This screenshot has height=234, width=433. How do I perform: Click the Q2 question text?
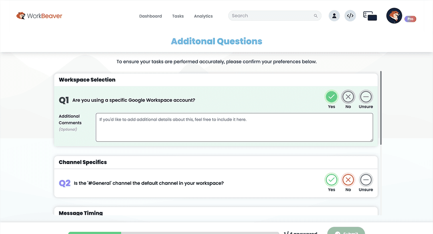[x=149, y=183]
